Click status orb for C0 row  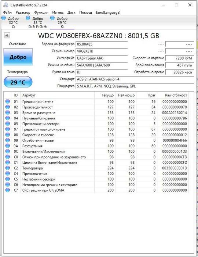(x=8, y=157)
